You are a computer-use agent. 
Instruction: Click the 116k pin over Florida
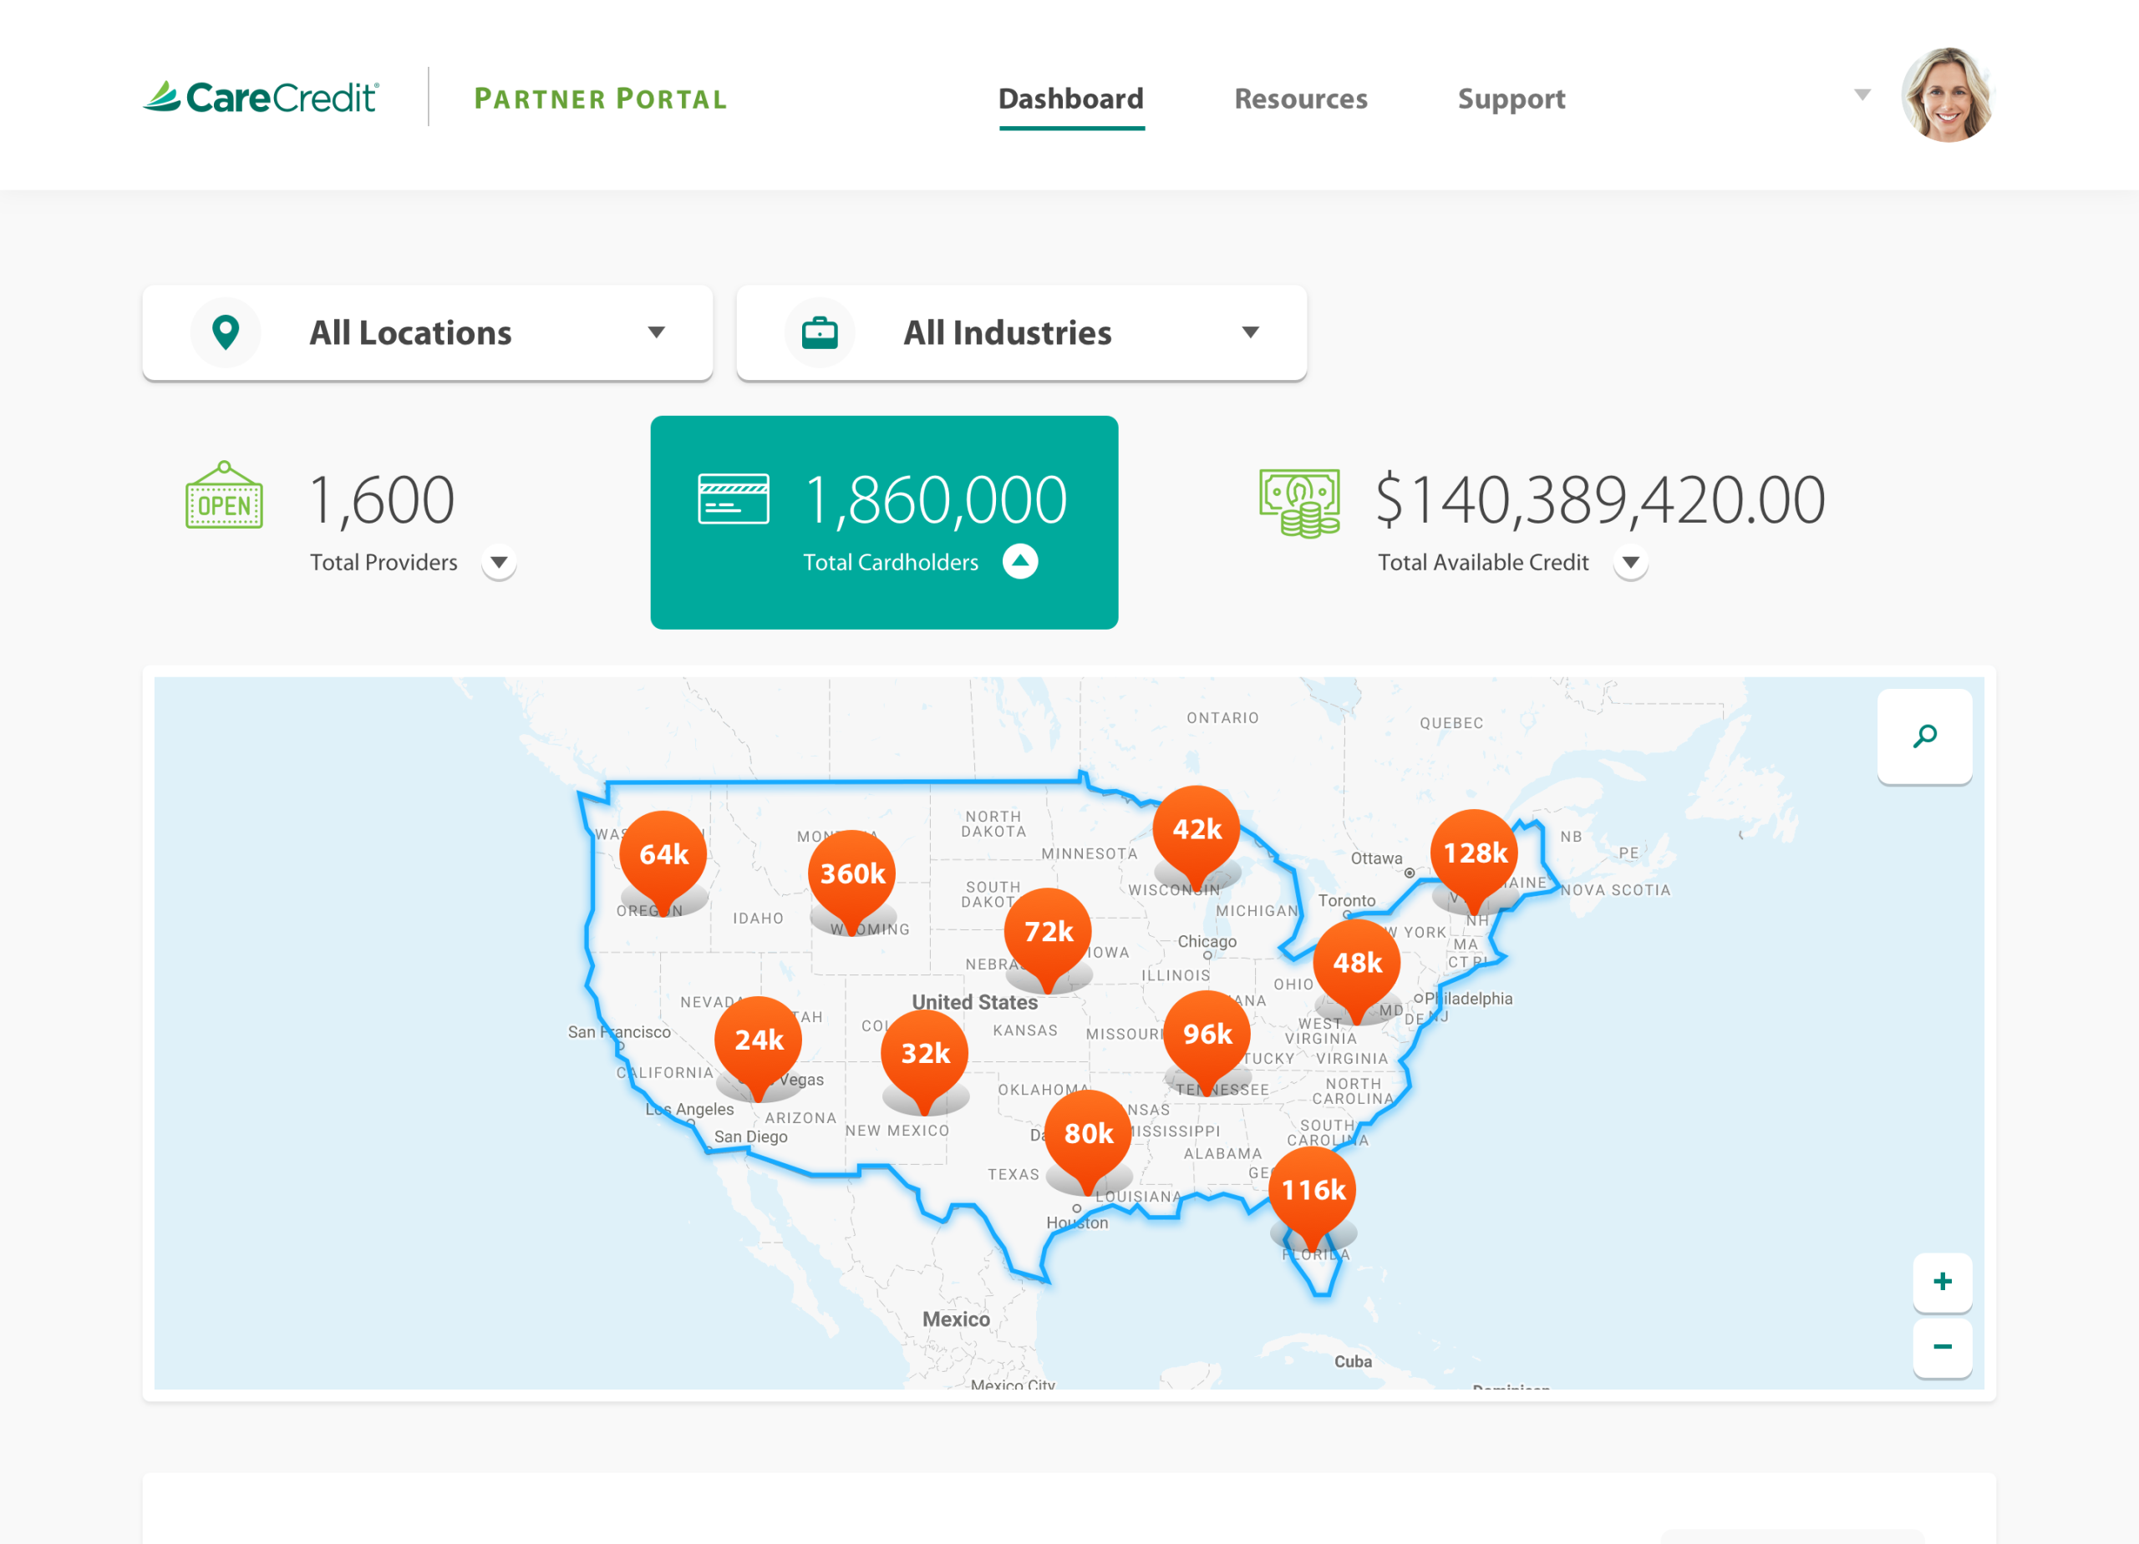(x=1312, y=1190)
